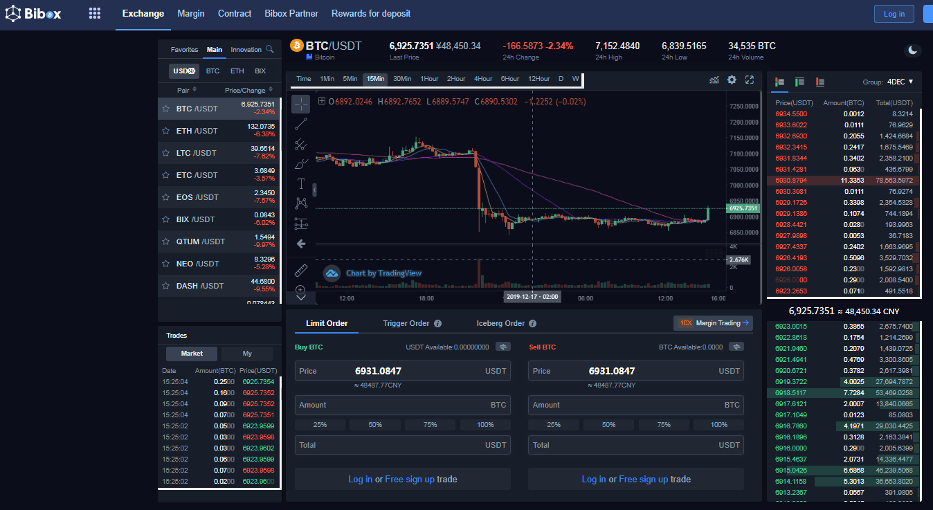Click Iceberg Order info icon

[x=532, y=324]
